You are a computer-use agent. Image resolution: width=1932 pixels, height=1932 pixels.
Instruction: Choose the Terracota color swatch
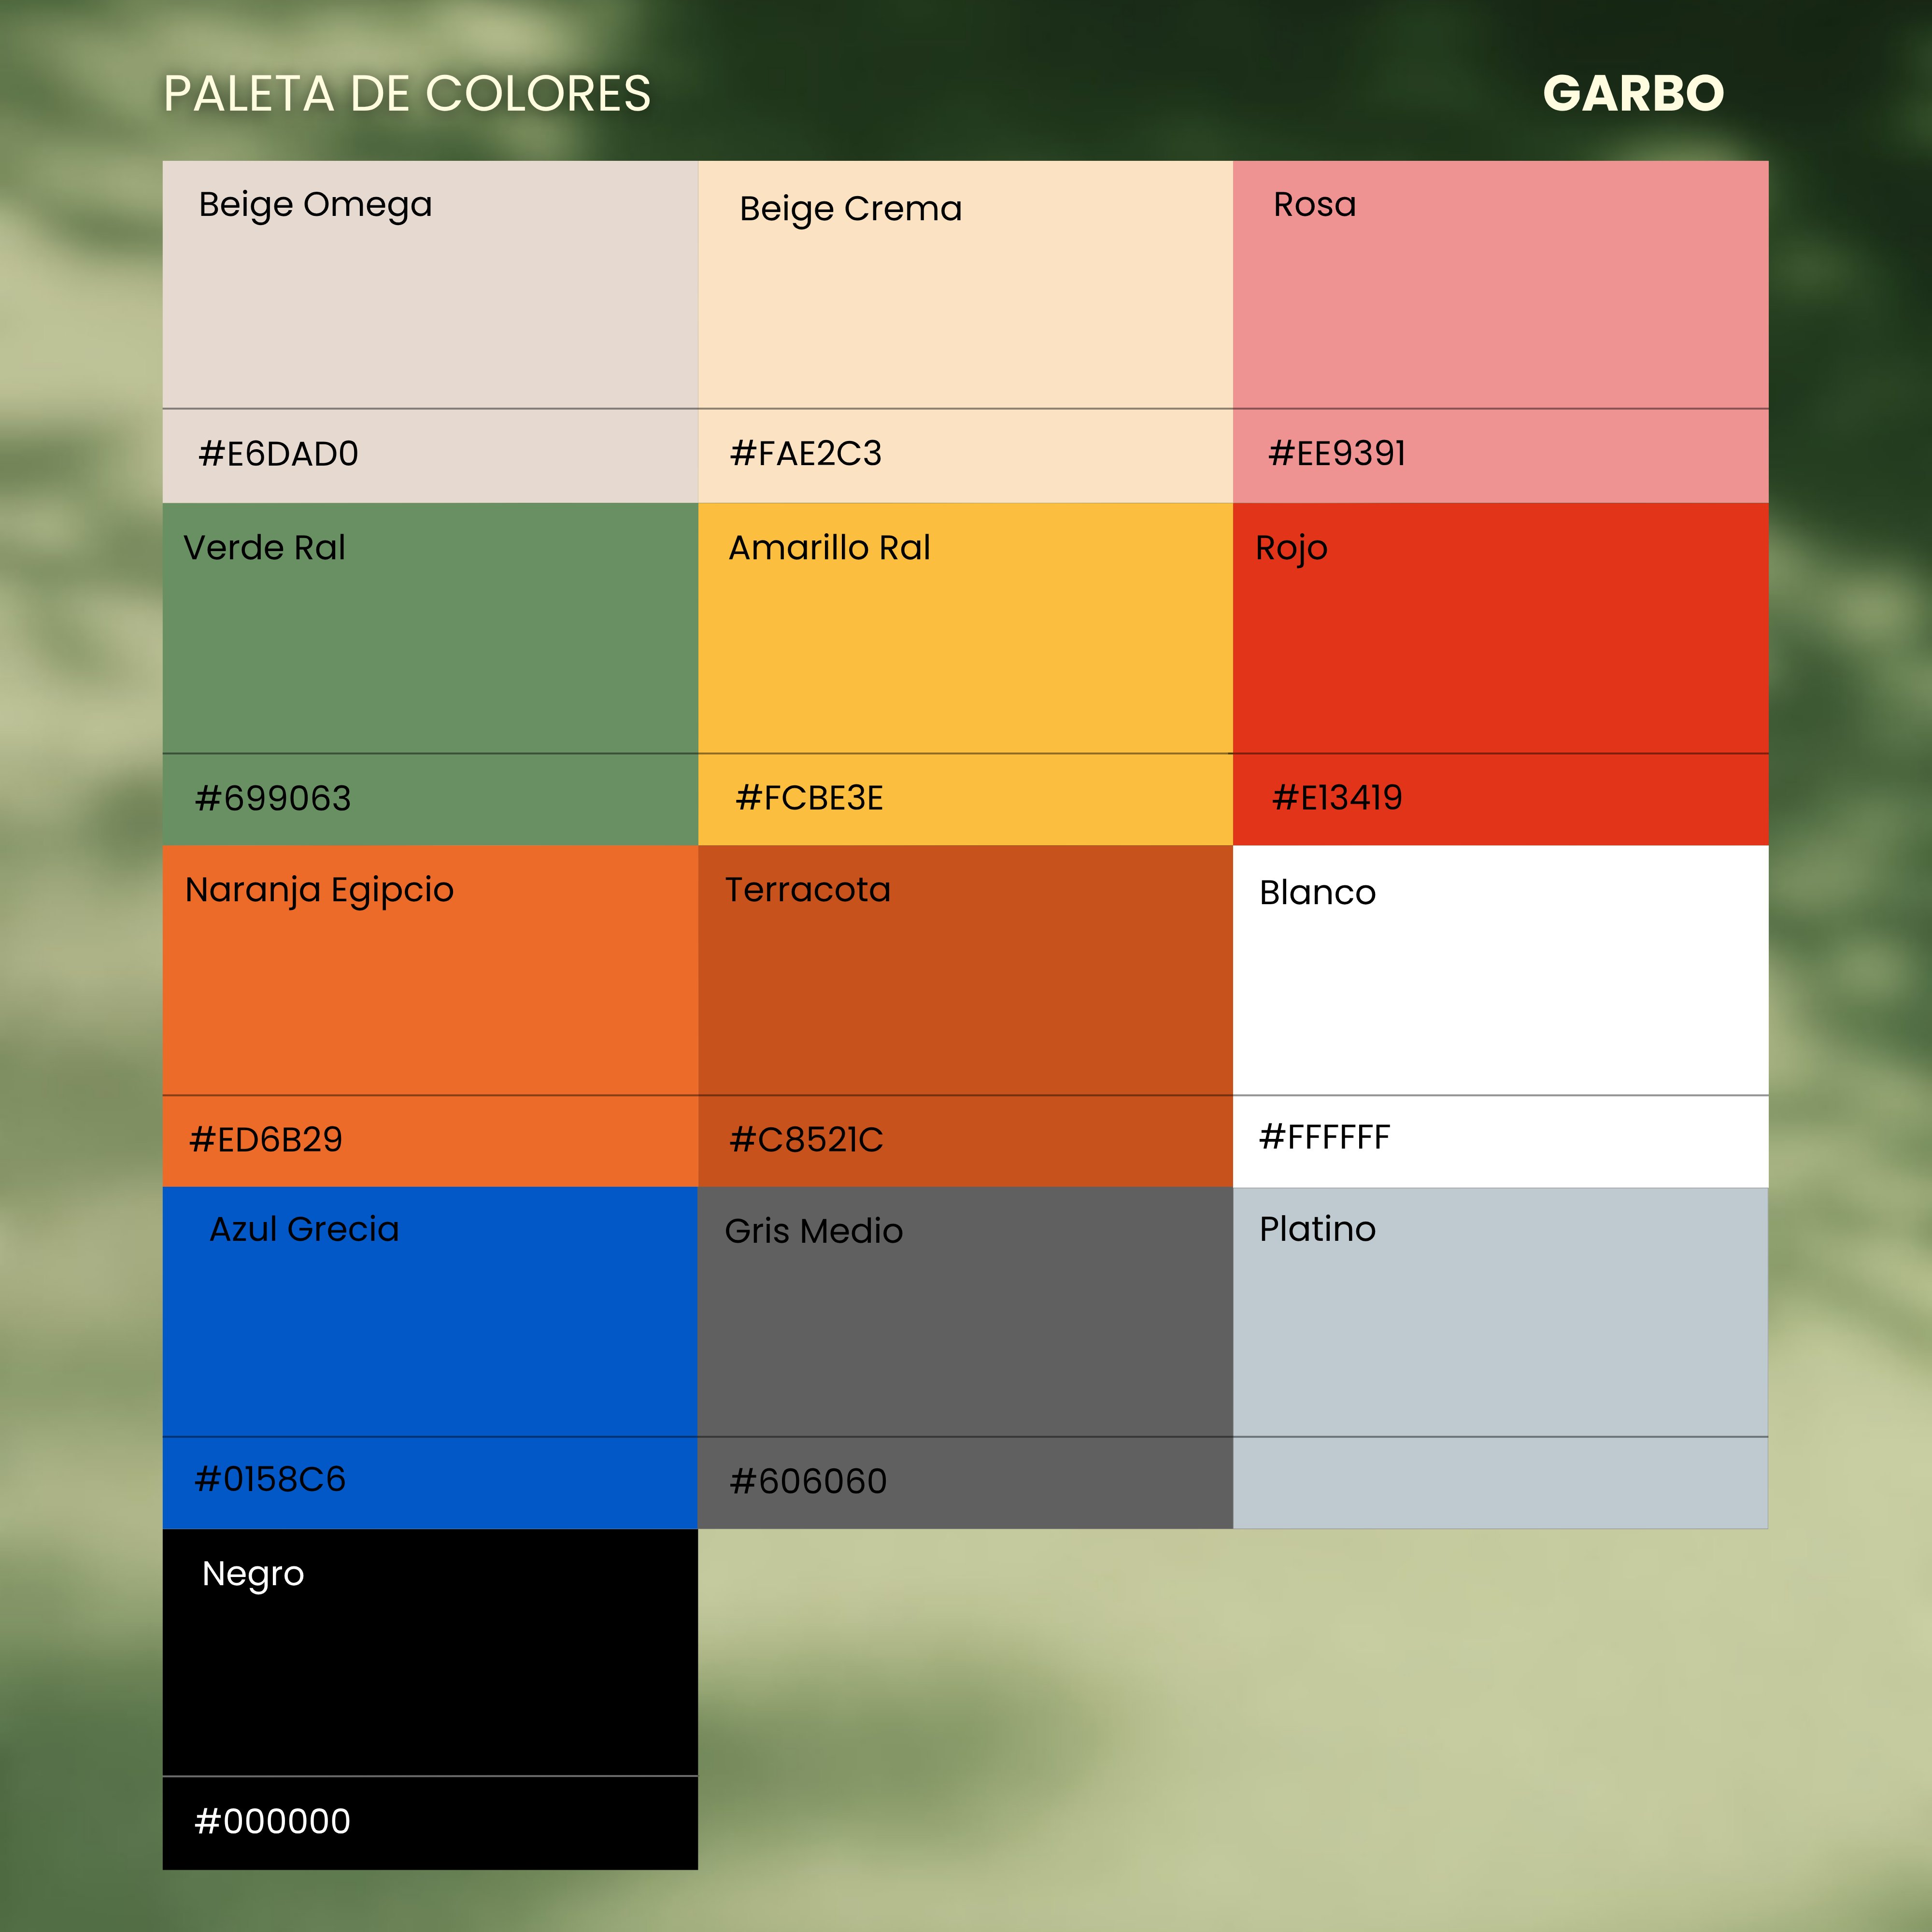point(965,1016)
